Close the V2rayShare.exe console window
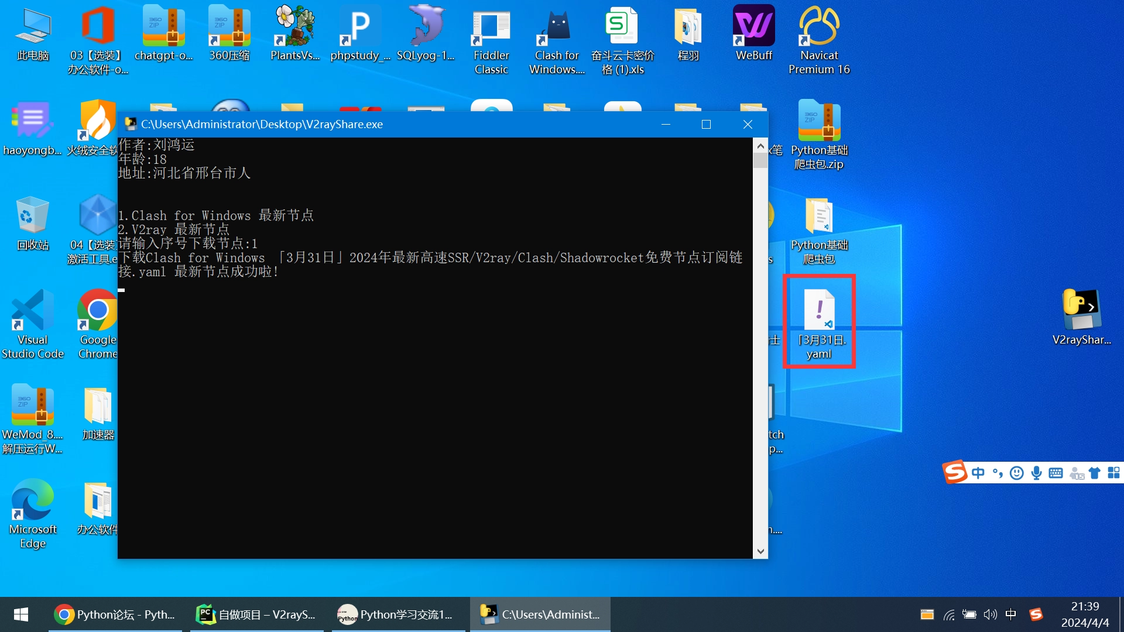Screen dimensions: 1124x632 pos(748,124)
